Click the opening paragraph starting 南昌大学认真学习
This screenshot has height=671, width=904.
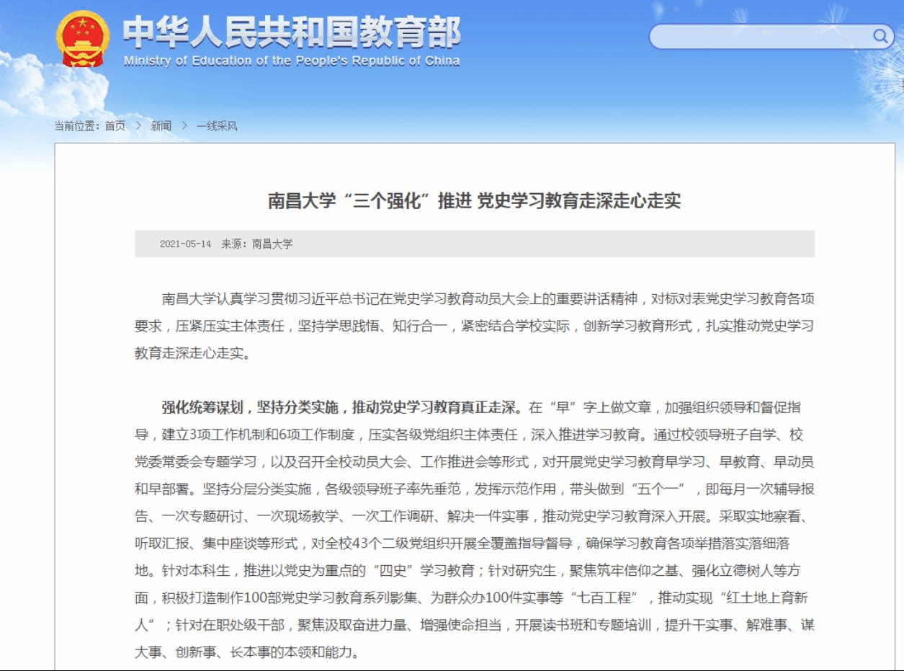pos(474,326)
